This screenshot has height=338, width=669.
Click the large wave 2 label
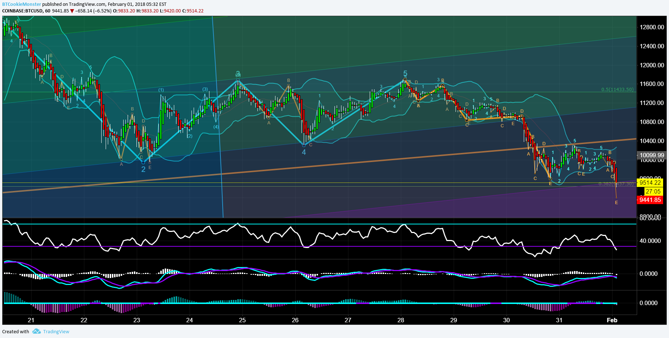(143, 169)
